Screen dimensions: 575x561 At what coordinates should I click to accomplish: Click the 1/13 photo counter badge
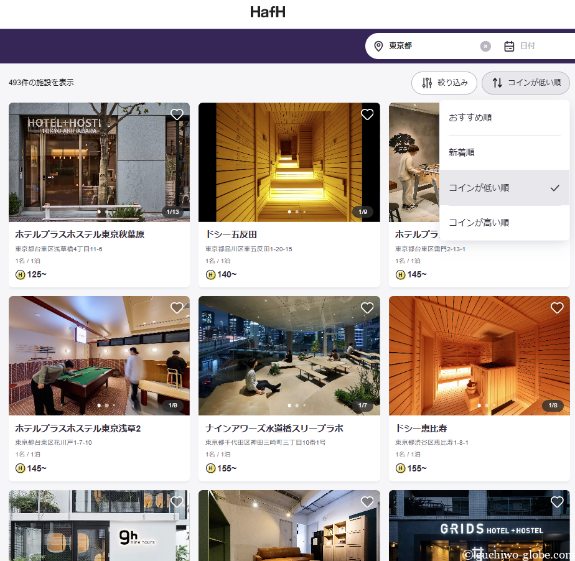pos(173,212)
